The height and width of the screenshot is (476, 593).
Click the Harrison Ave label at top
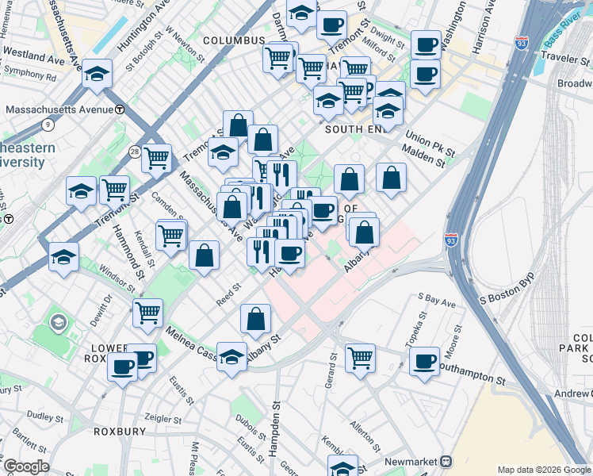coord(484,26)
